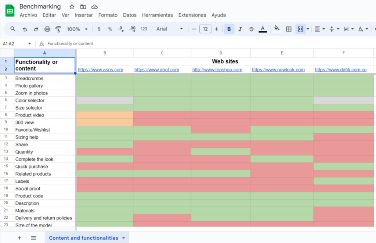
Task: Open the Insertar menu
Action: pyautogui.click(x=84, y=15)
